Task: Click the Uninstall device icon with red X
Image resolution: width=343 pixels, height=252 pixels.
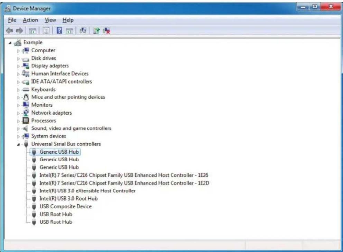Action: 106,30
